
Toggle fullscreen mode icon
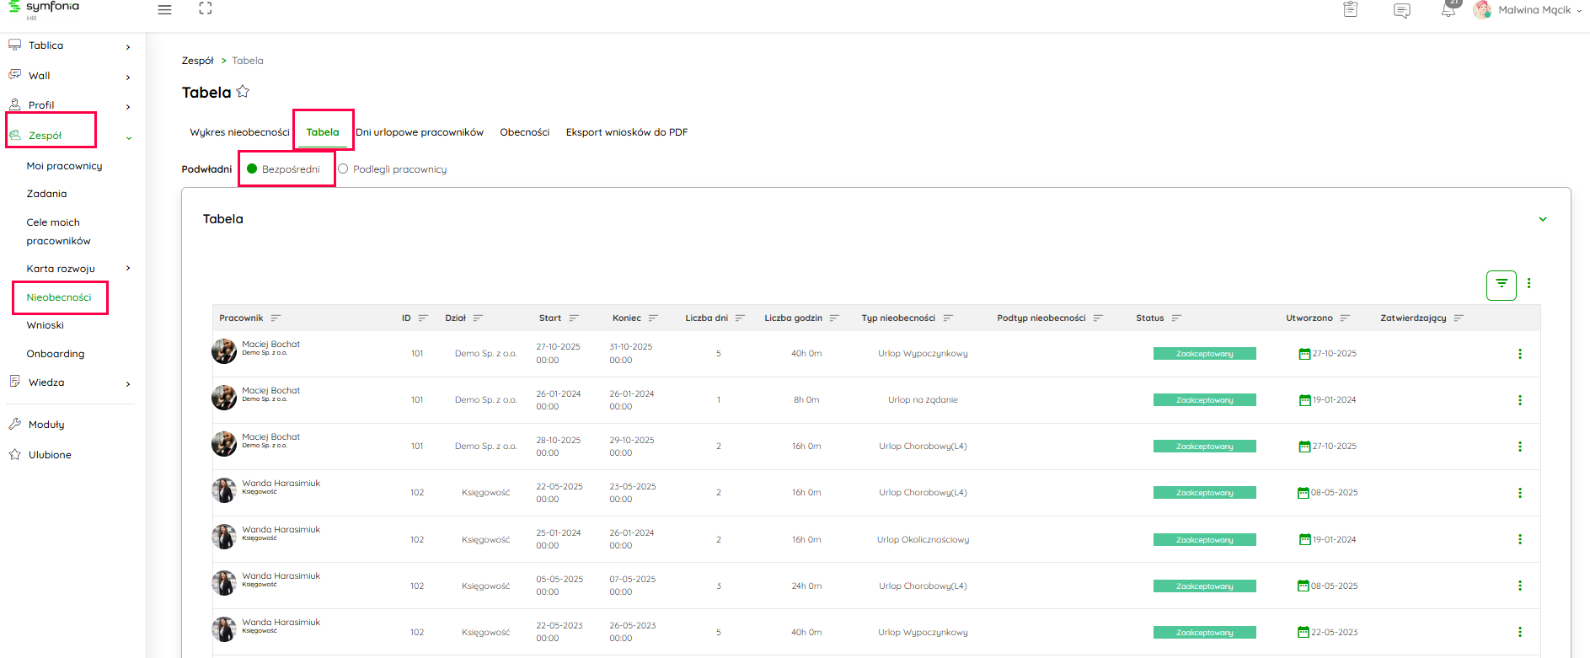tap(206, 9)
